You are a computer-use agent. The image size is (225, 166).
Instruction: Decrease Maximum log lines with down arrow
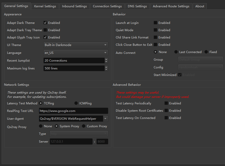106,70
